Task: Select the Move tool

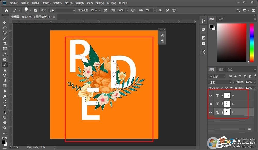Action: coord(5,22)
